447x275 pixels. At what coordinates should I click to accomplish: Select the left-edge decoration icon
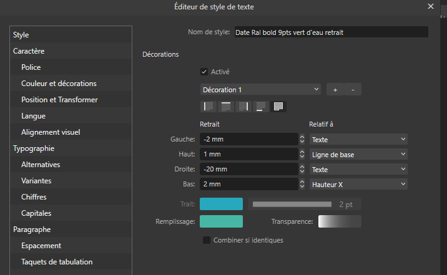(209, 107)
